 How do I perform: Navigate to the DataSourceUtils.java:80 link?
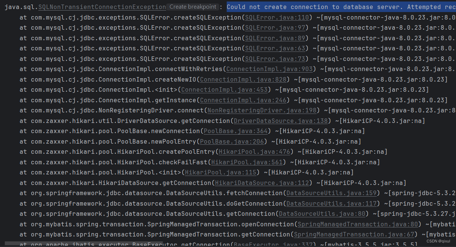(322, 214)
